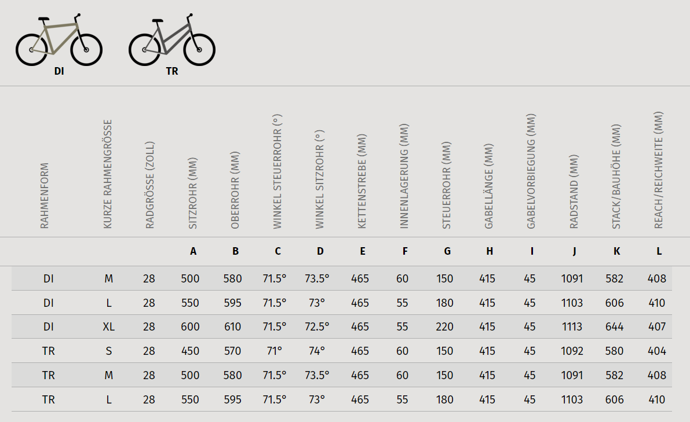Screen dimensions: 690x422
Task: Click the TR trapeze frame bike icon
Action: tap(172, 39)
